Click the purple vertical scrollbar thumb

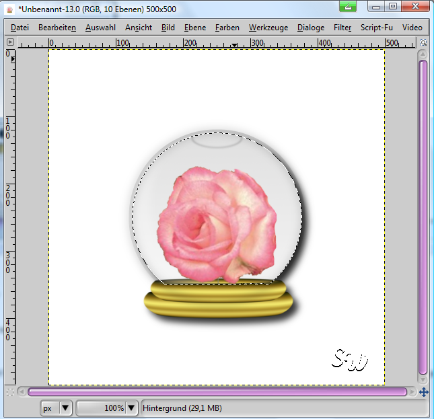coord(423,217)
